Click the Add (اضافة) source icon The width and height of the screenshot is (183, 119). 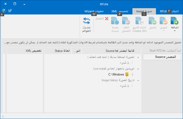click(x=175, y=21)
